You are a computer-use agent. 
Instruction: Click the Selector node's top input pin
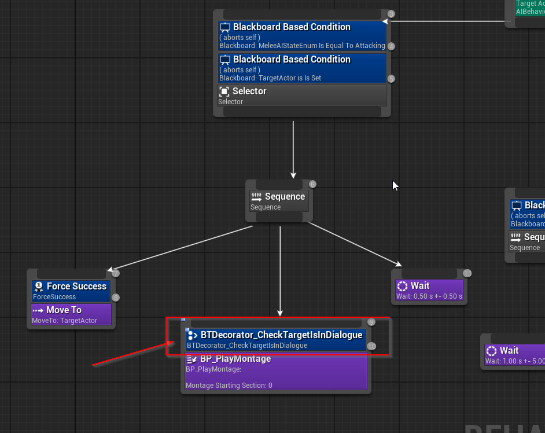coord(302,14)
